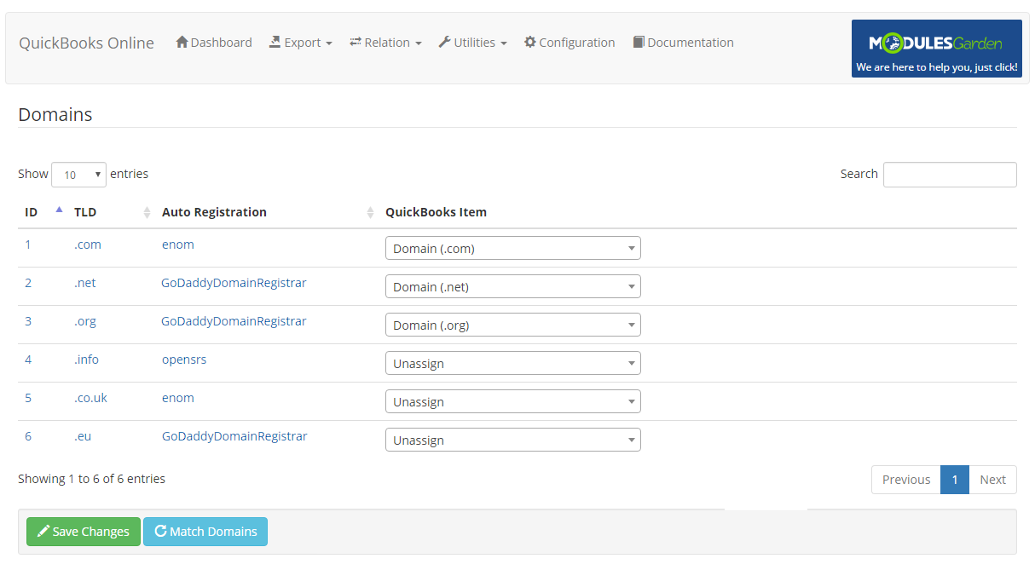Viewport: 1035px width, 570px height.
Task: Open the Show entries dropdown
Action: 78,174
